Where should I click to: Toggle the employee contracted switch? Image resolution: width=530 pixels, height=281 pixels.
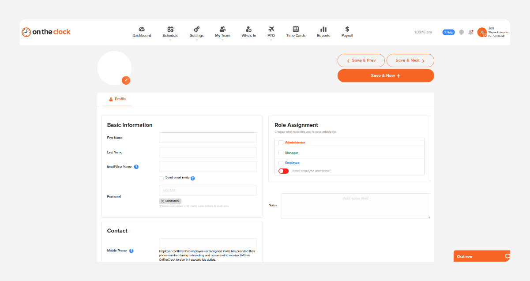[283, 171]
